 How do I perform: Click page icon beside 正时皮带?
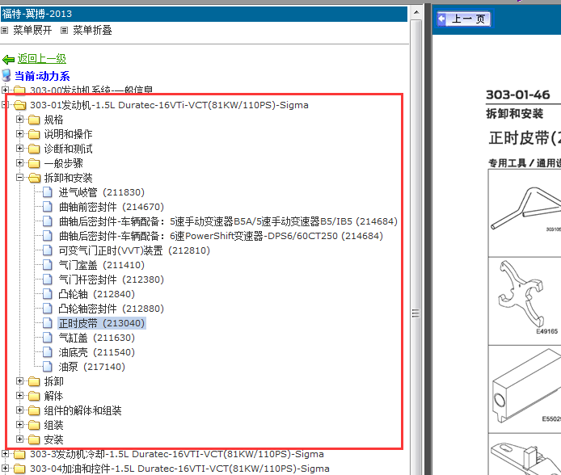[x=47, y=323]
